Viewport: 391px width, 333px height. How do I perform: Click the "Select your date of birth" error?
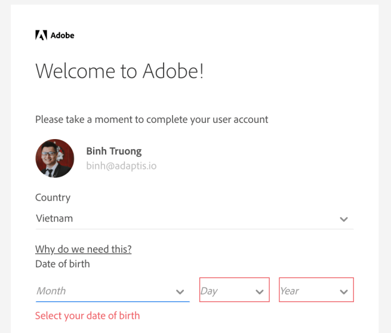pos(87,316)
